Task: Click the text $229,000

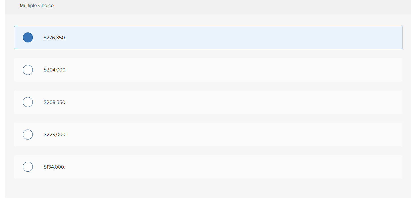Action: coord(55,134)
